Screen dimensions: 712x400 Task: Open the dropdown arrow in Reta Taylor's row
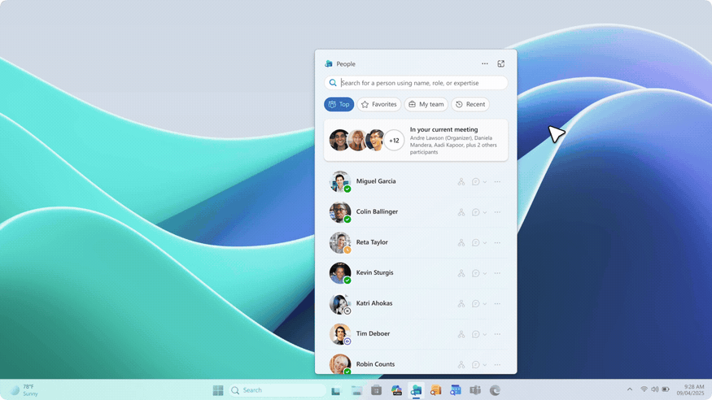(485, 242)
